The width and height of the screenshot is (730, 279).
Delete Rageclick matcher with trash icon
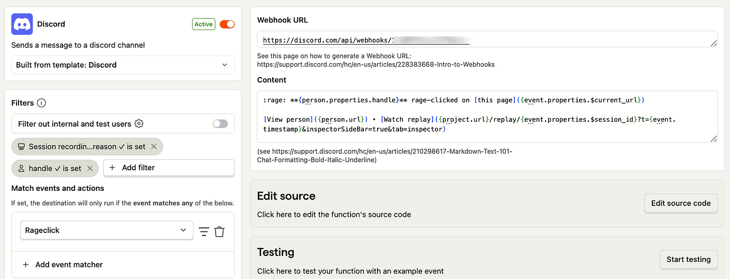coord(219,231)
